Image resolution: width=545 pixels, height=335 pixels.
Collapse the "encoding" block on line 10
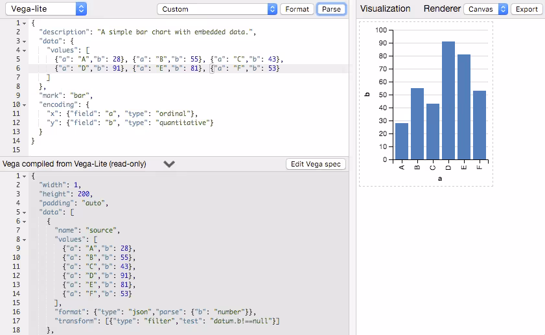[x=25, y=104]
